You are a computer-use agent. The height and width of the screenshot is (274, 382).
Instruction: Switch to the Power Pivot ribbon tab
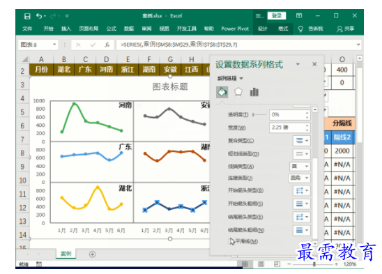pos(235,29)
